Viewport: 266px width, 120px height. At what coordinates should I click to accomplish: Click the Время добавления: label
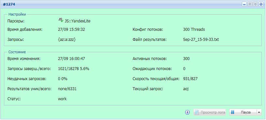point(25,30)
